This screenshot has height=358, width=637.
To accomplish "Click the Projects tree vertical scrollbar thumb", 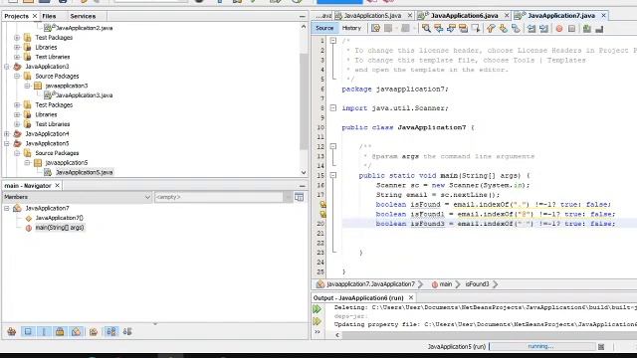I will point(304,101).
